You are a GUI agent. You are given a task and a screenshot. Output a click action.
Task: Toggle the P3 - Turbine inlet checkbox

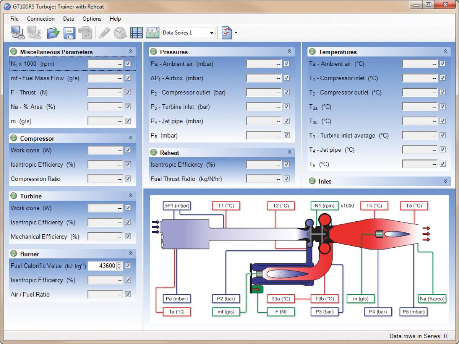[x=286, y=107]
